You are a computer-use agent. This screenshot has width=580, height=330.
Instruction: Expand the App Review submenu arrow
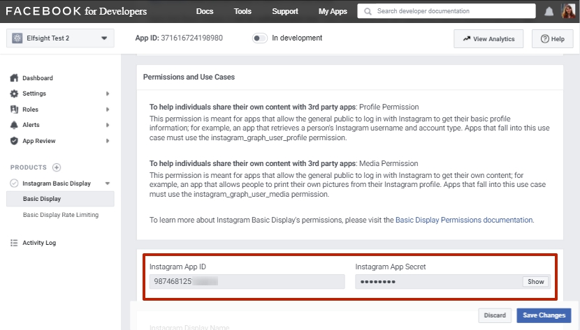click(x=108, y=141)
